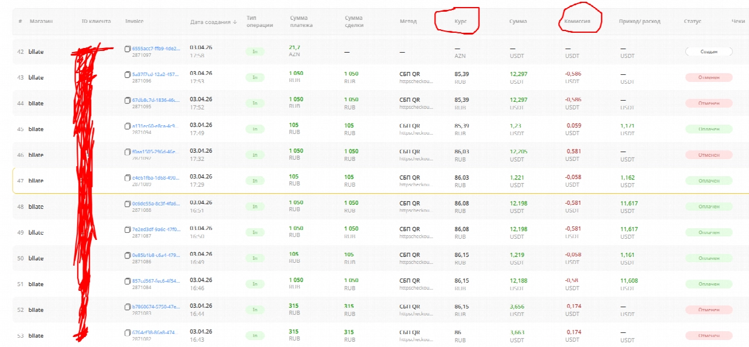Image resolution: width=749 pixels, height=347 pixels.
Task: Copy invoice ID in row 43
Action: tap(128, 74)
